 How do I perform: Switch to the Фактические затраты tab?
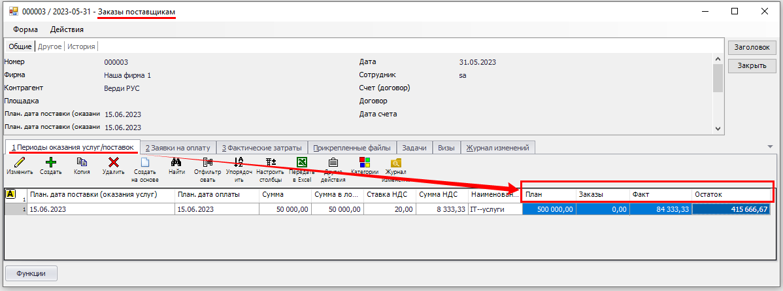[x=261, y=148]
